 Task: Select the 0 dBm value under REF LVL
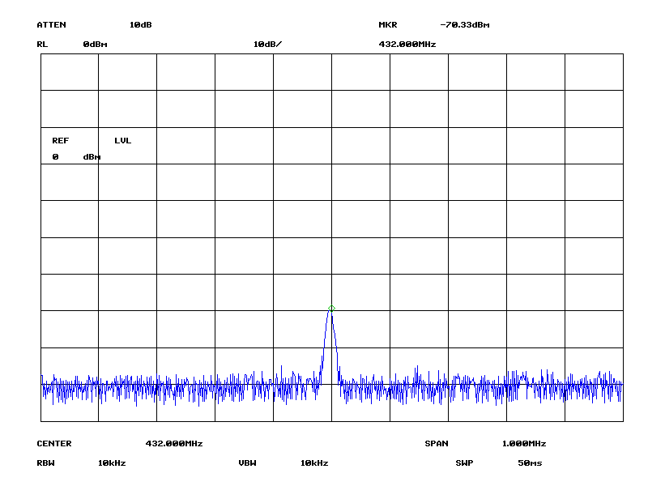tap(76, 157)
